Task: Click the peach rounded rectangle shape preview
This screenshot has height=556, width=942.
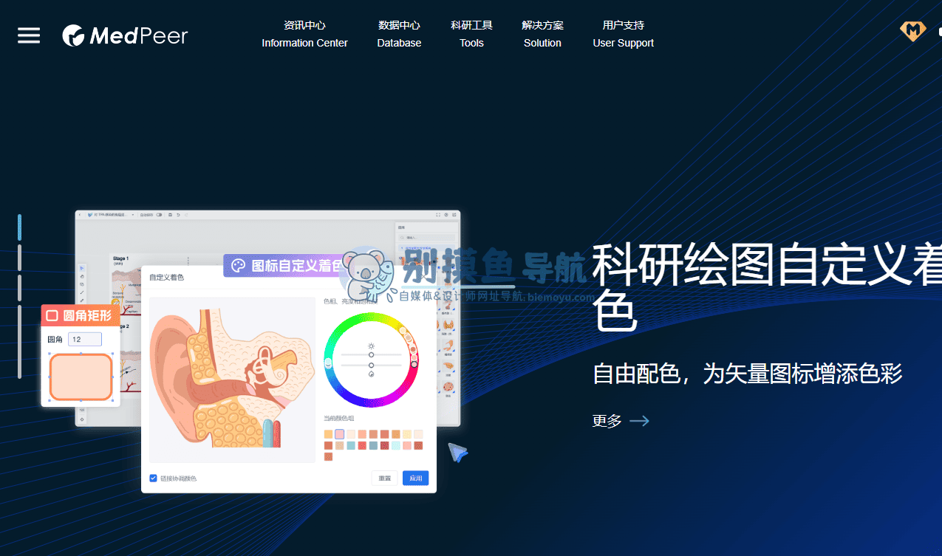Action: (x=81, y=377)
